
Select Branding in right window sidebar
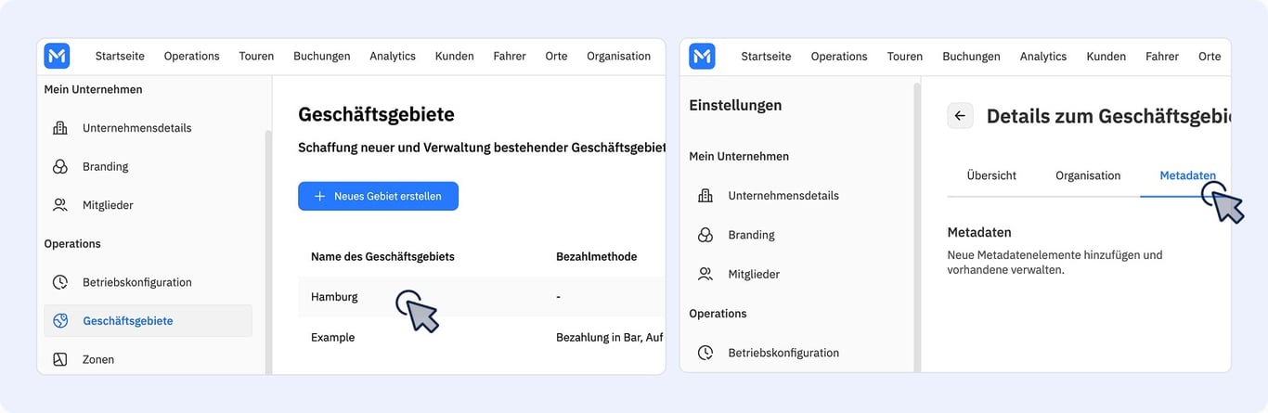click(x=751, y=235)
